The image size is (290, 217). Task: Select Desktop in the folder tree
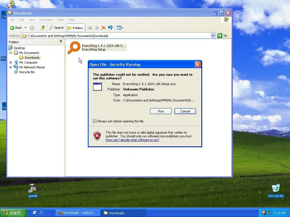[x=20, y=48]
